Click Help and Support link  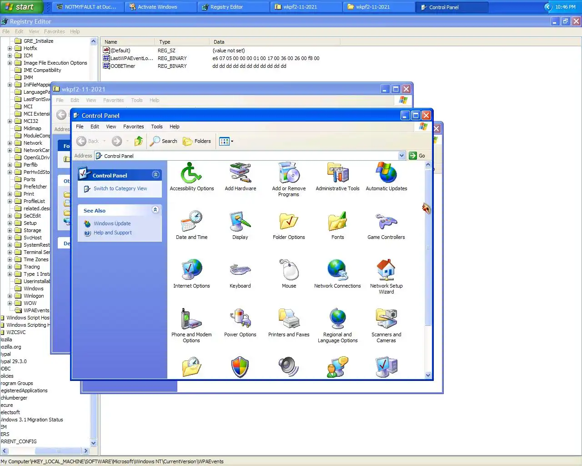[112, 233]
